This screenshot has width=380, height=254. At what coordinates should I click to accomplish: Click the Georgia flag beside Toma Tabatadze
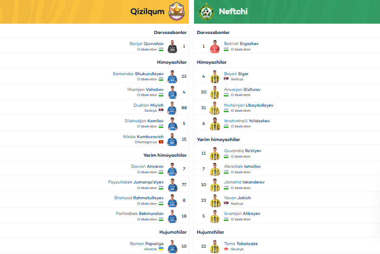pyautogui.click(x=226, y=249)
